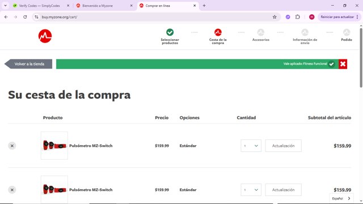Open Chrome three-dot menu
This screenshot has height=204, width=363.
click(357, 17)
